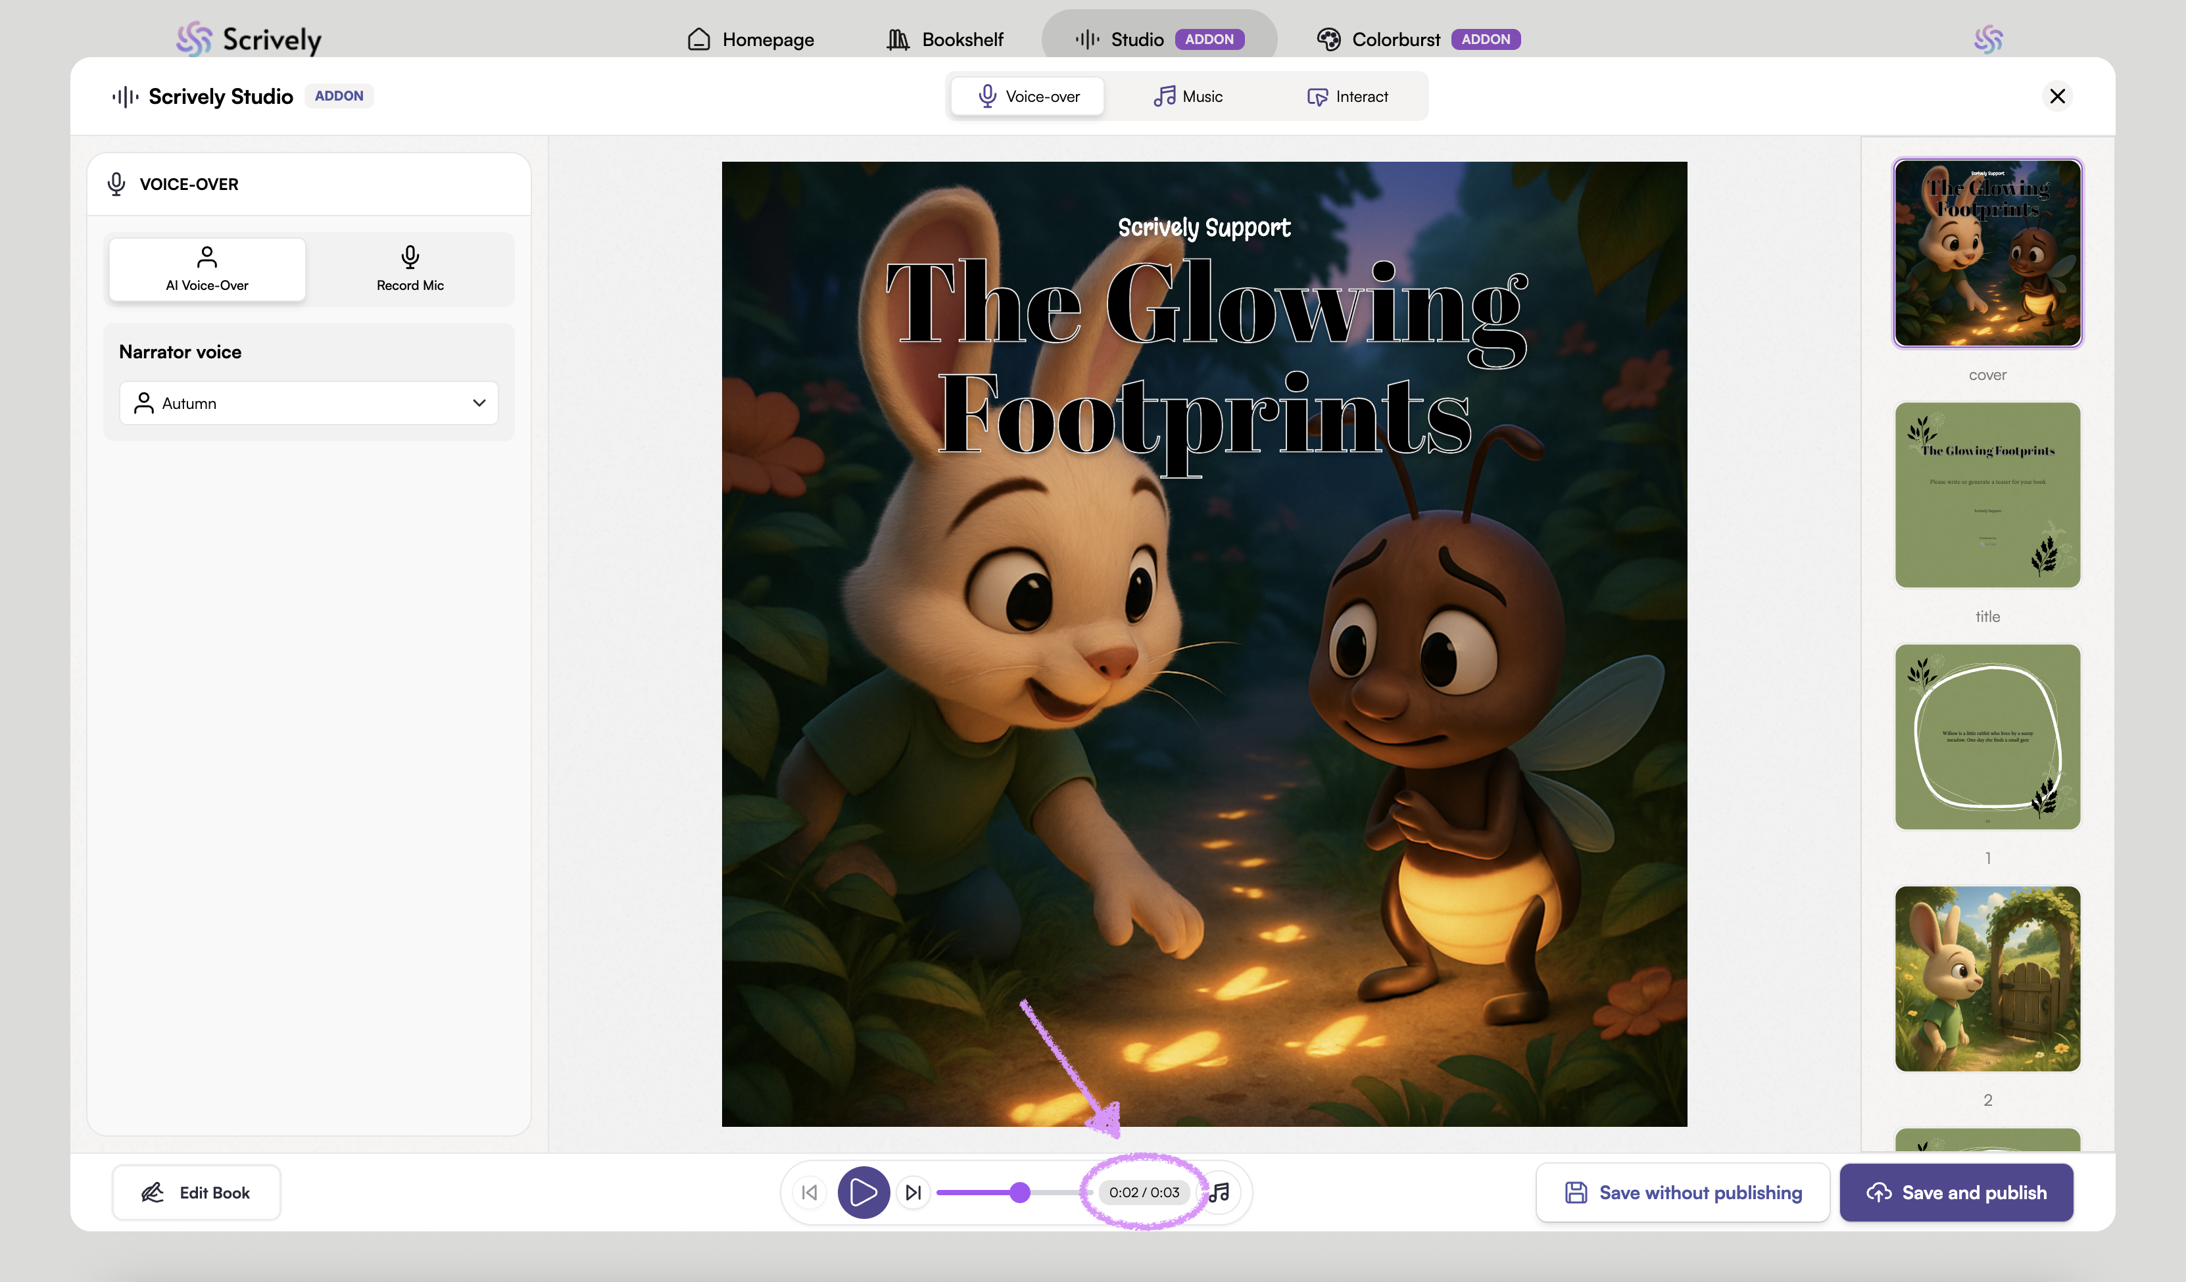The image size is (2186, 1282).
Task: Click the music note icon beside the timer
Action: click(x=1221, y=1193)
